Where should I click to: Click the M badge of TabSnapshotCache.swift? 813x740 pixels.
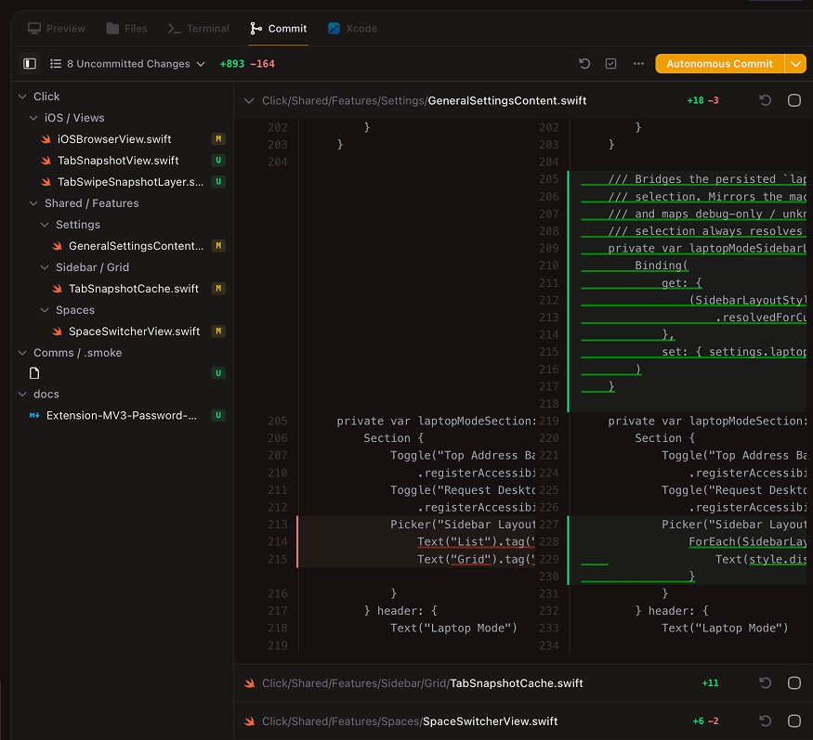(x=218, y=288)
